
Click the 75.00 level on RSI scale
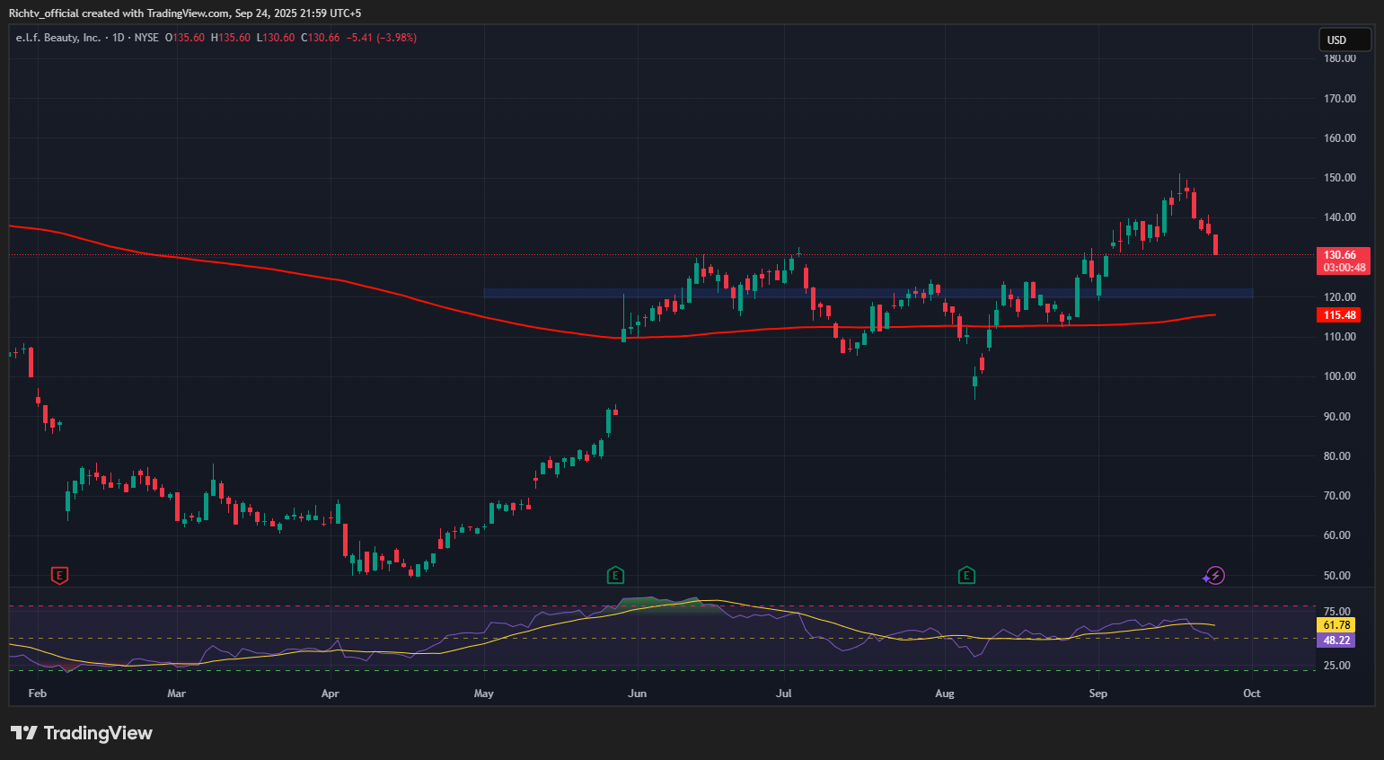1336,611
